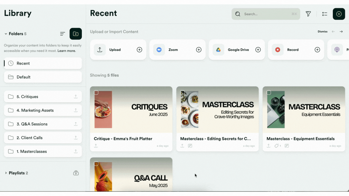Click the magnifying glass search icon
Image resolution: width=349 pixels, height=196 pixels.
238,14
